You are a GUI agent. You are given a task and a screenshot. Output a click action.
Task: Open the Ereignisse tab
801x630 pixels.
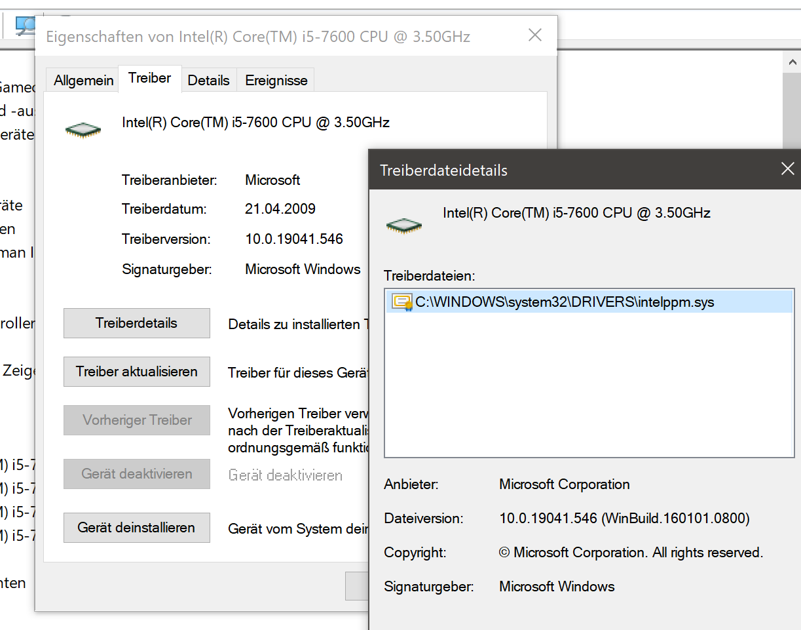[x=276, y=80]
